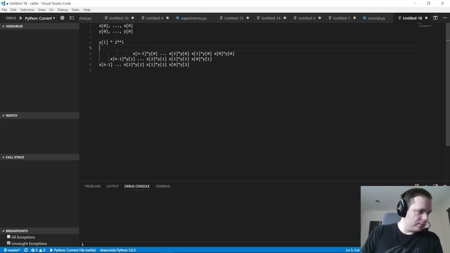Collapse the Call Stack section

click(39, 157)
